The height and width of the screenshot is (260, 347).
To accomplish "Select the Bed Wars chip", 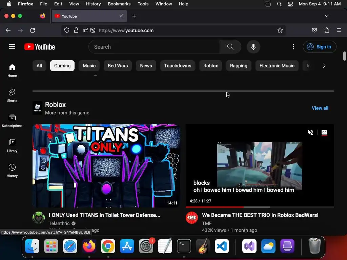I will 118,66.
